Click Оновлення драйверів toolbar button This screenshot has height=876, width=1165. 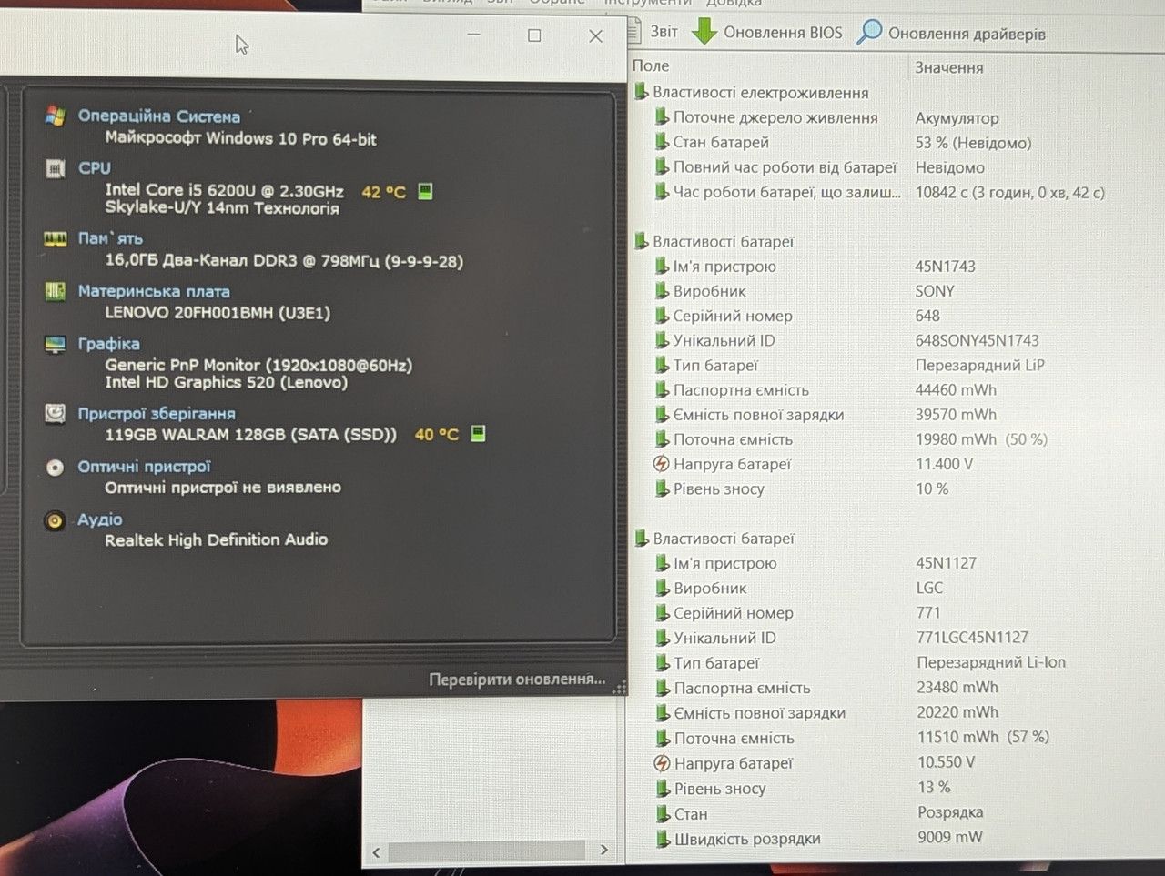click(x=952, y=33)
